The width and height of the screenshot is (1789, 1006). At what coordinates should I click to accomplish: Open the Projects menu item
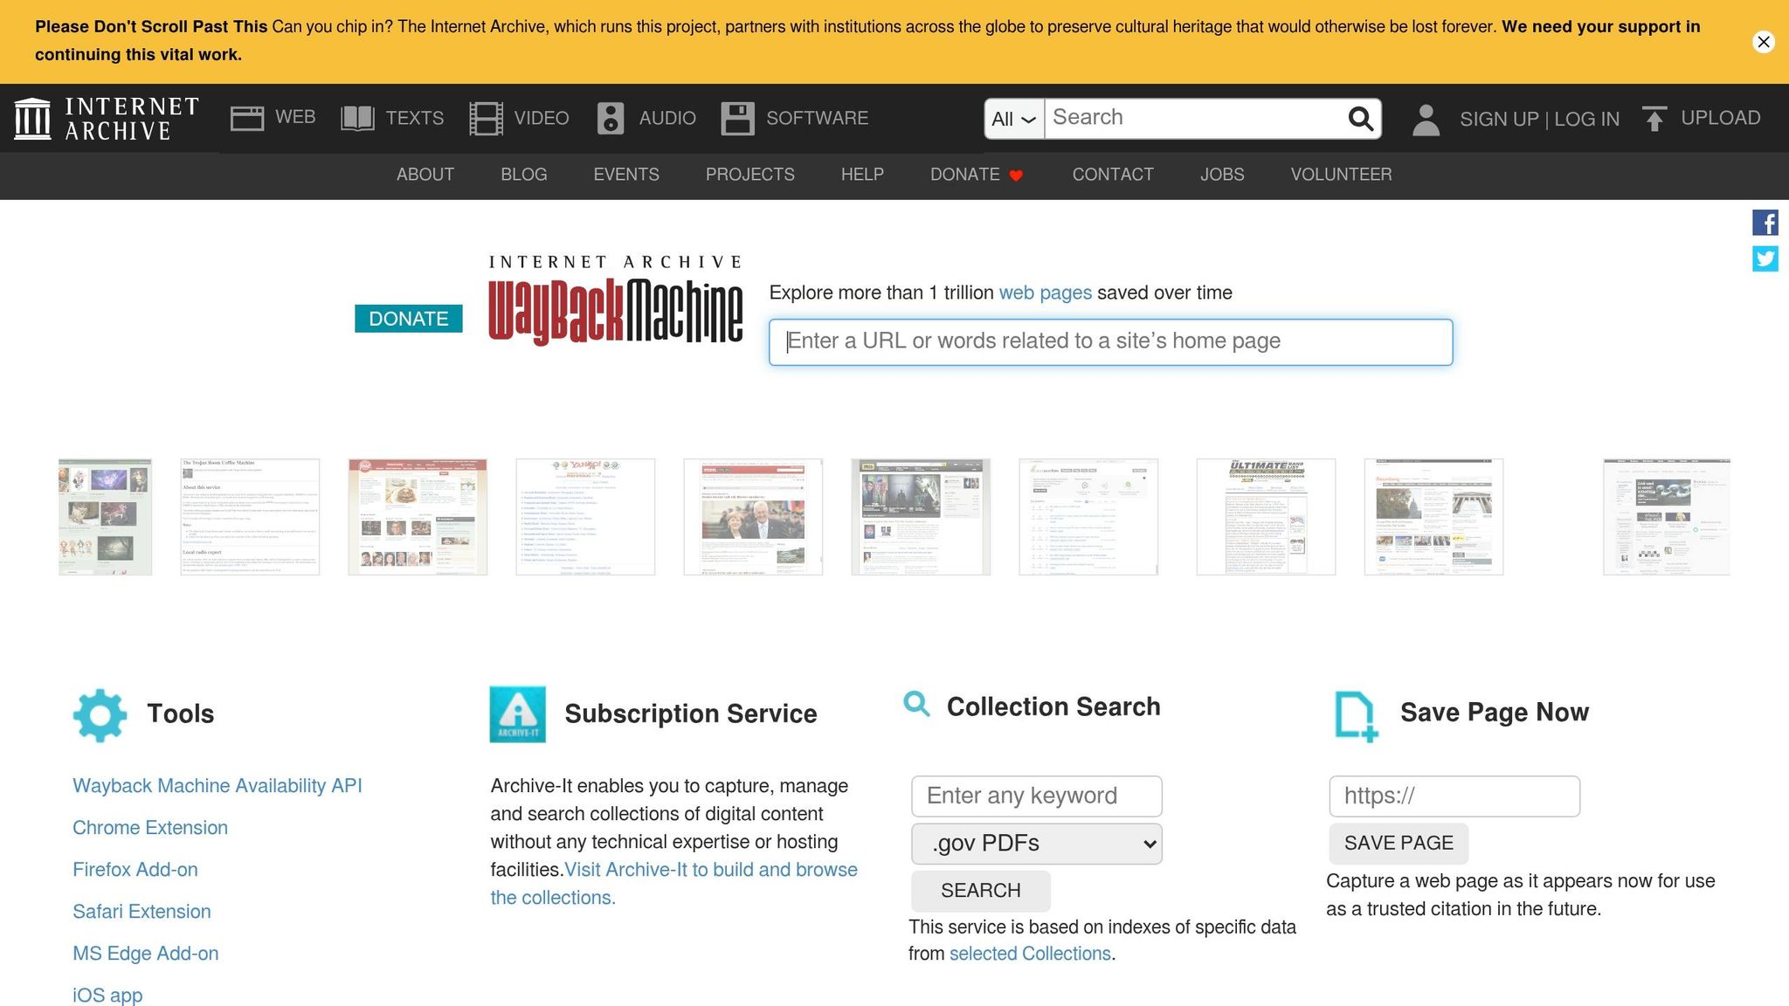(750, 175)
